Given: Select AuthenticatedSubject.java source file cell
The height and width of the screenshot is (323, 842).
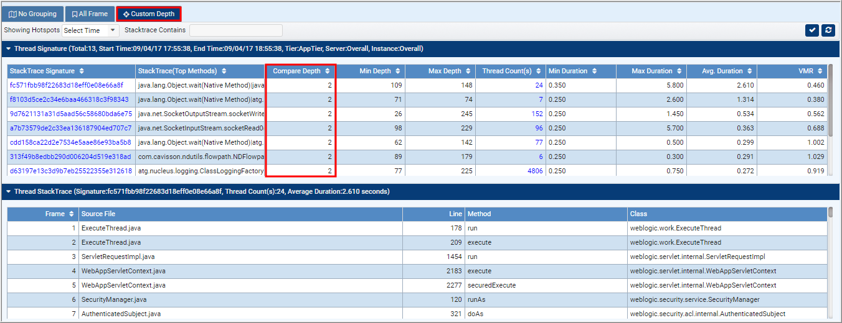Looking at the screenshot, I should click(240, 314).
